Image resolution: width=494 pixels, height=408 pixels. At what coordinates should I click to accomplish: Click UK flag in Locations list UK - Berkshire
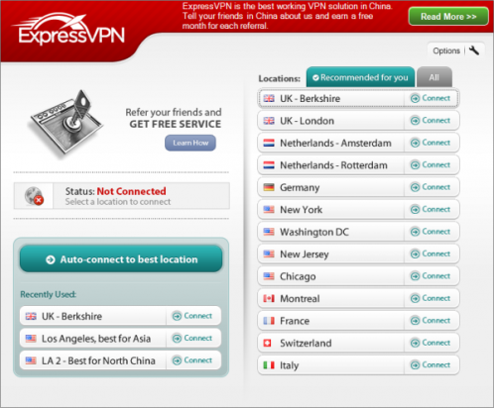click(x=269, y=98)
